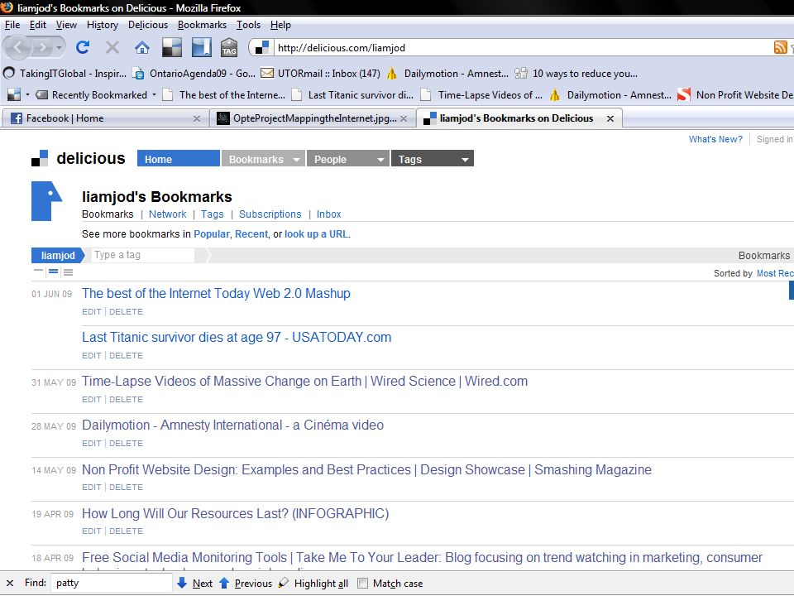Jump to previous find match

pyautogui.click(x=246, y=584)
